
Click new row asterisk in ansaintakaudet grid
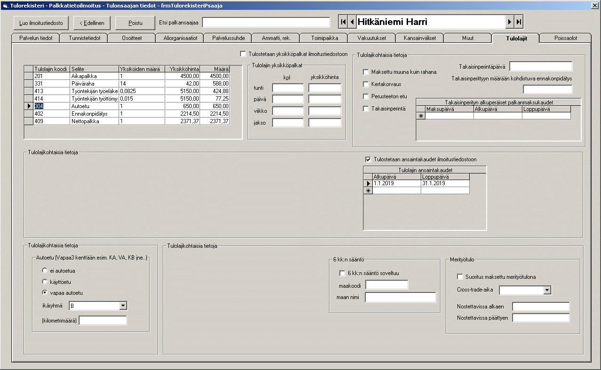[368, 190]
